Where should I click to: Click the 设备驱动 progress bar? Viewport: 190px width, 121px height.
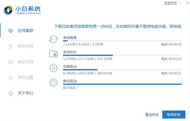[122, 70]
